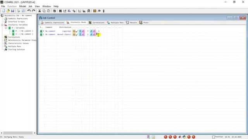Viewport: 248px width, 139px height.
Task: Click the Print toolbar icon
Action: 19,11
